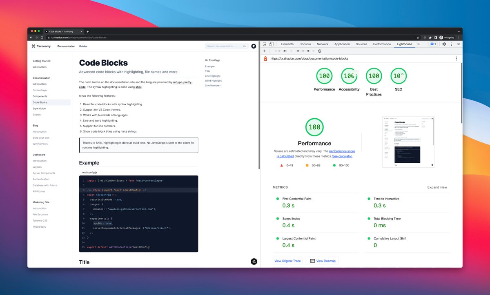Open the issues counter speech bubble icon
490x295 pixels.
(432, 44)
